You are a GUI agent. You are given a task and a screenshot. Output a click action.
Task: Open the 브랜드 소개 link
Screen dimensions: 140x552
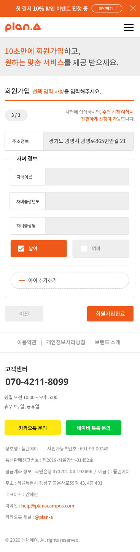[108, 342]
